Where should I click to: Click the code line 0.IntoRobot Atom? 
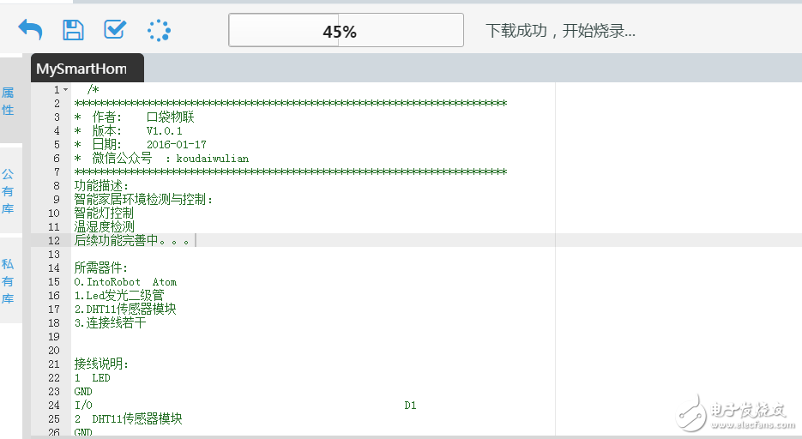[x=125, y=282]
